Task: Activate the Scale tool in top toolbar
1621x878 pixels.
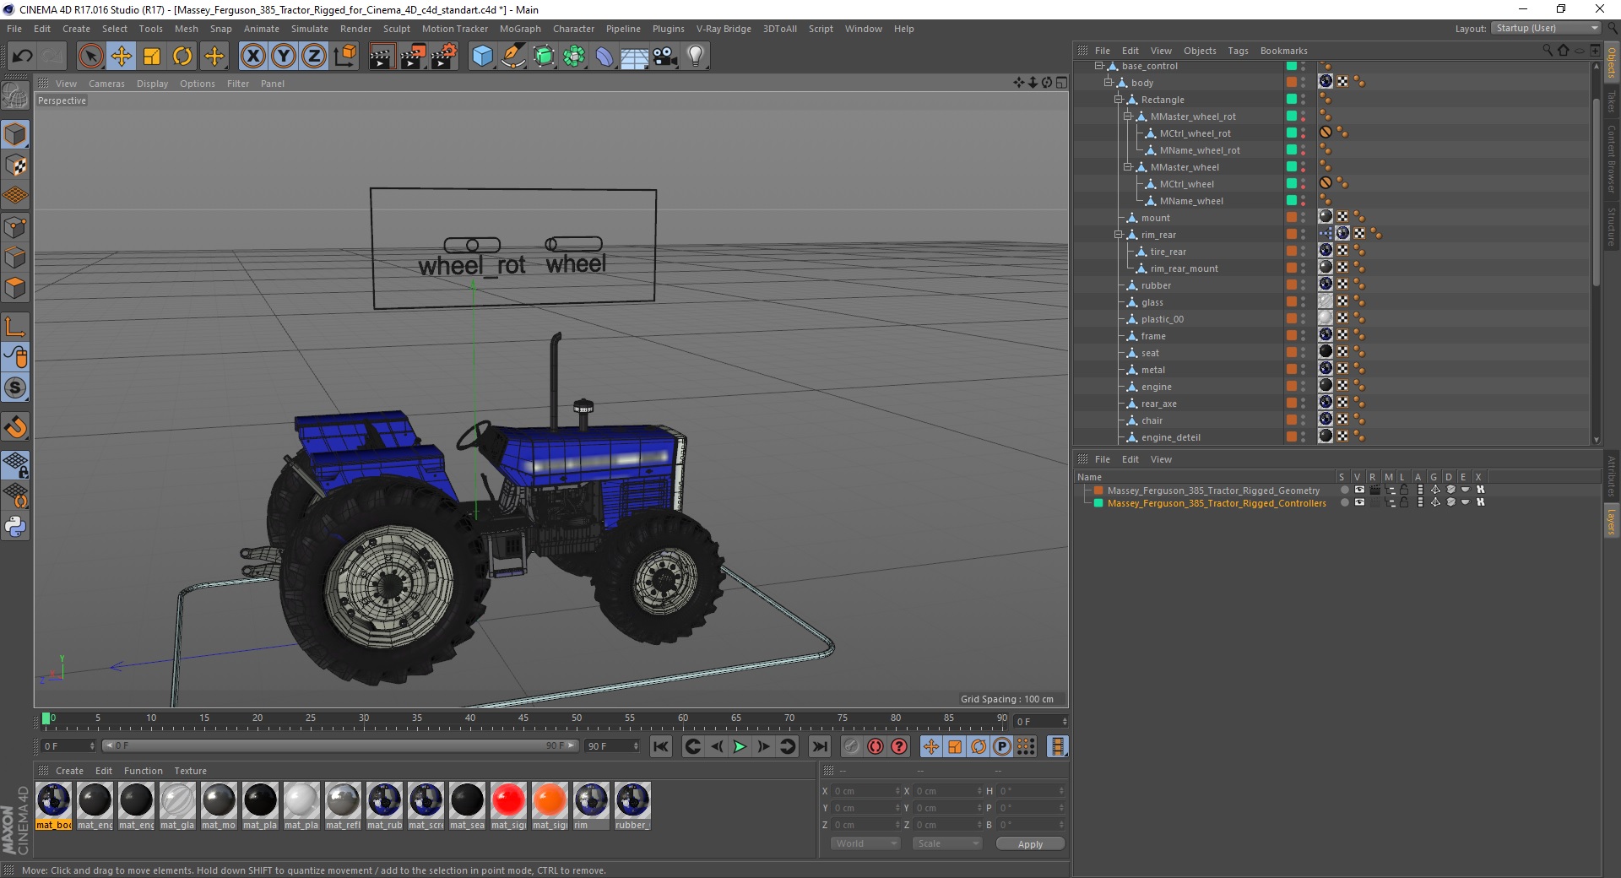Action: (152, 57)
